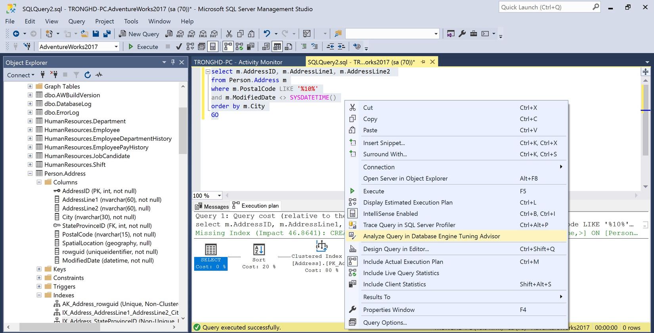Click the Undo arrow in the toolbar
The image size is (654, 333).
[x=267, y=34]
